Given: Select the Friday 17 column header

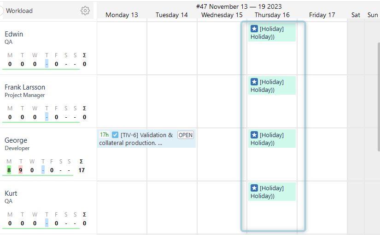Looking at the screenshot, I should click(x=322, y=15).
